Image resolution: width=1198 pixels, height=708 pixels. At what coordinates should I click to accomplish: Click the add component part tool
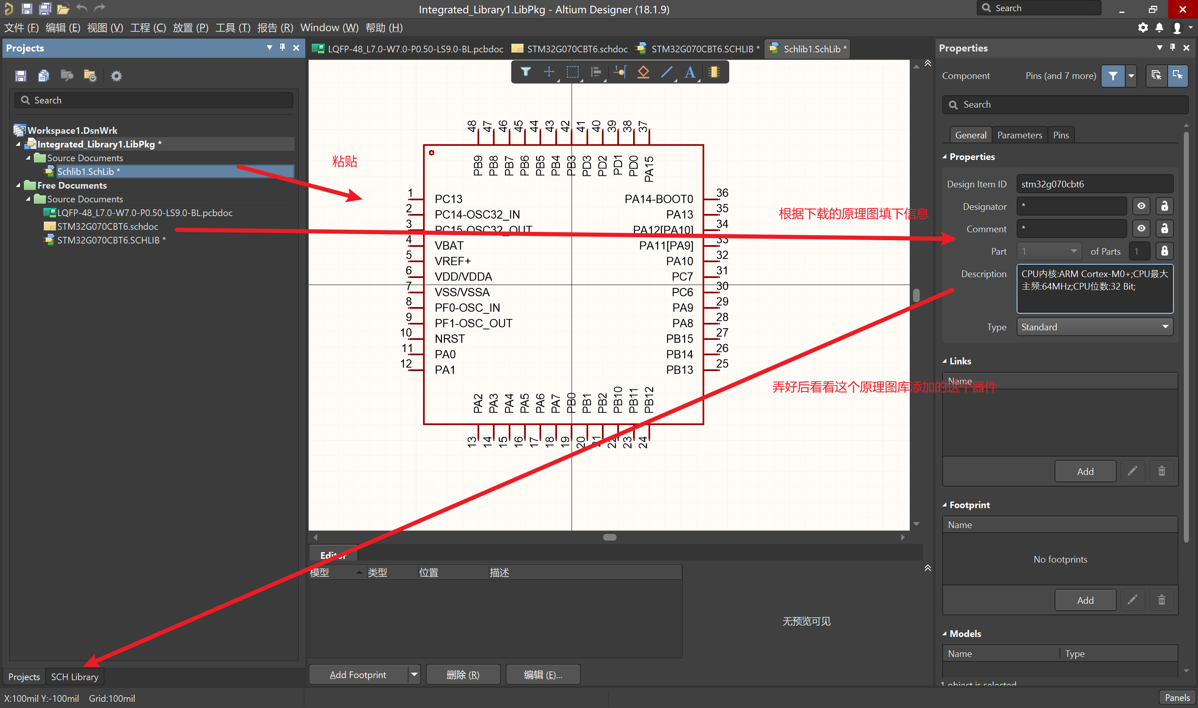coord(714,72)
